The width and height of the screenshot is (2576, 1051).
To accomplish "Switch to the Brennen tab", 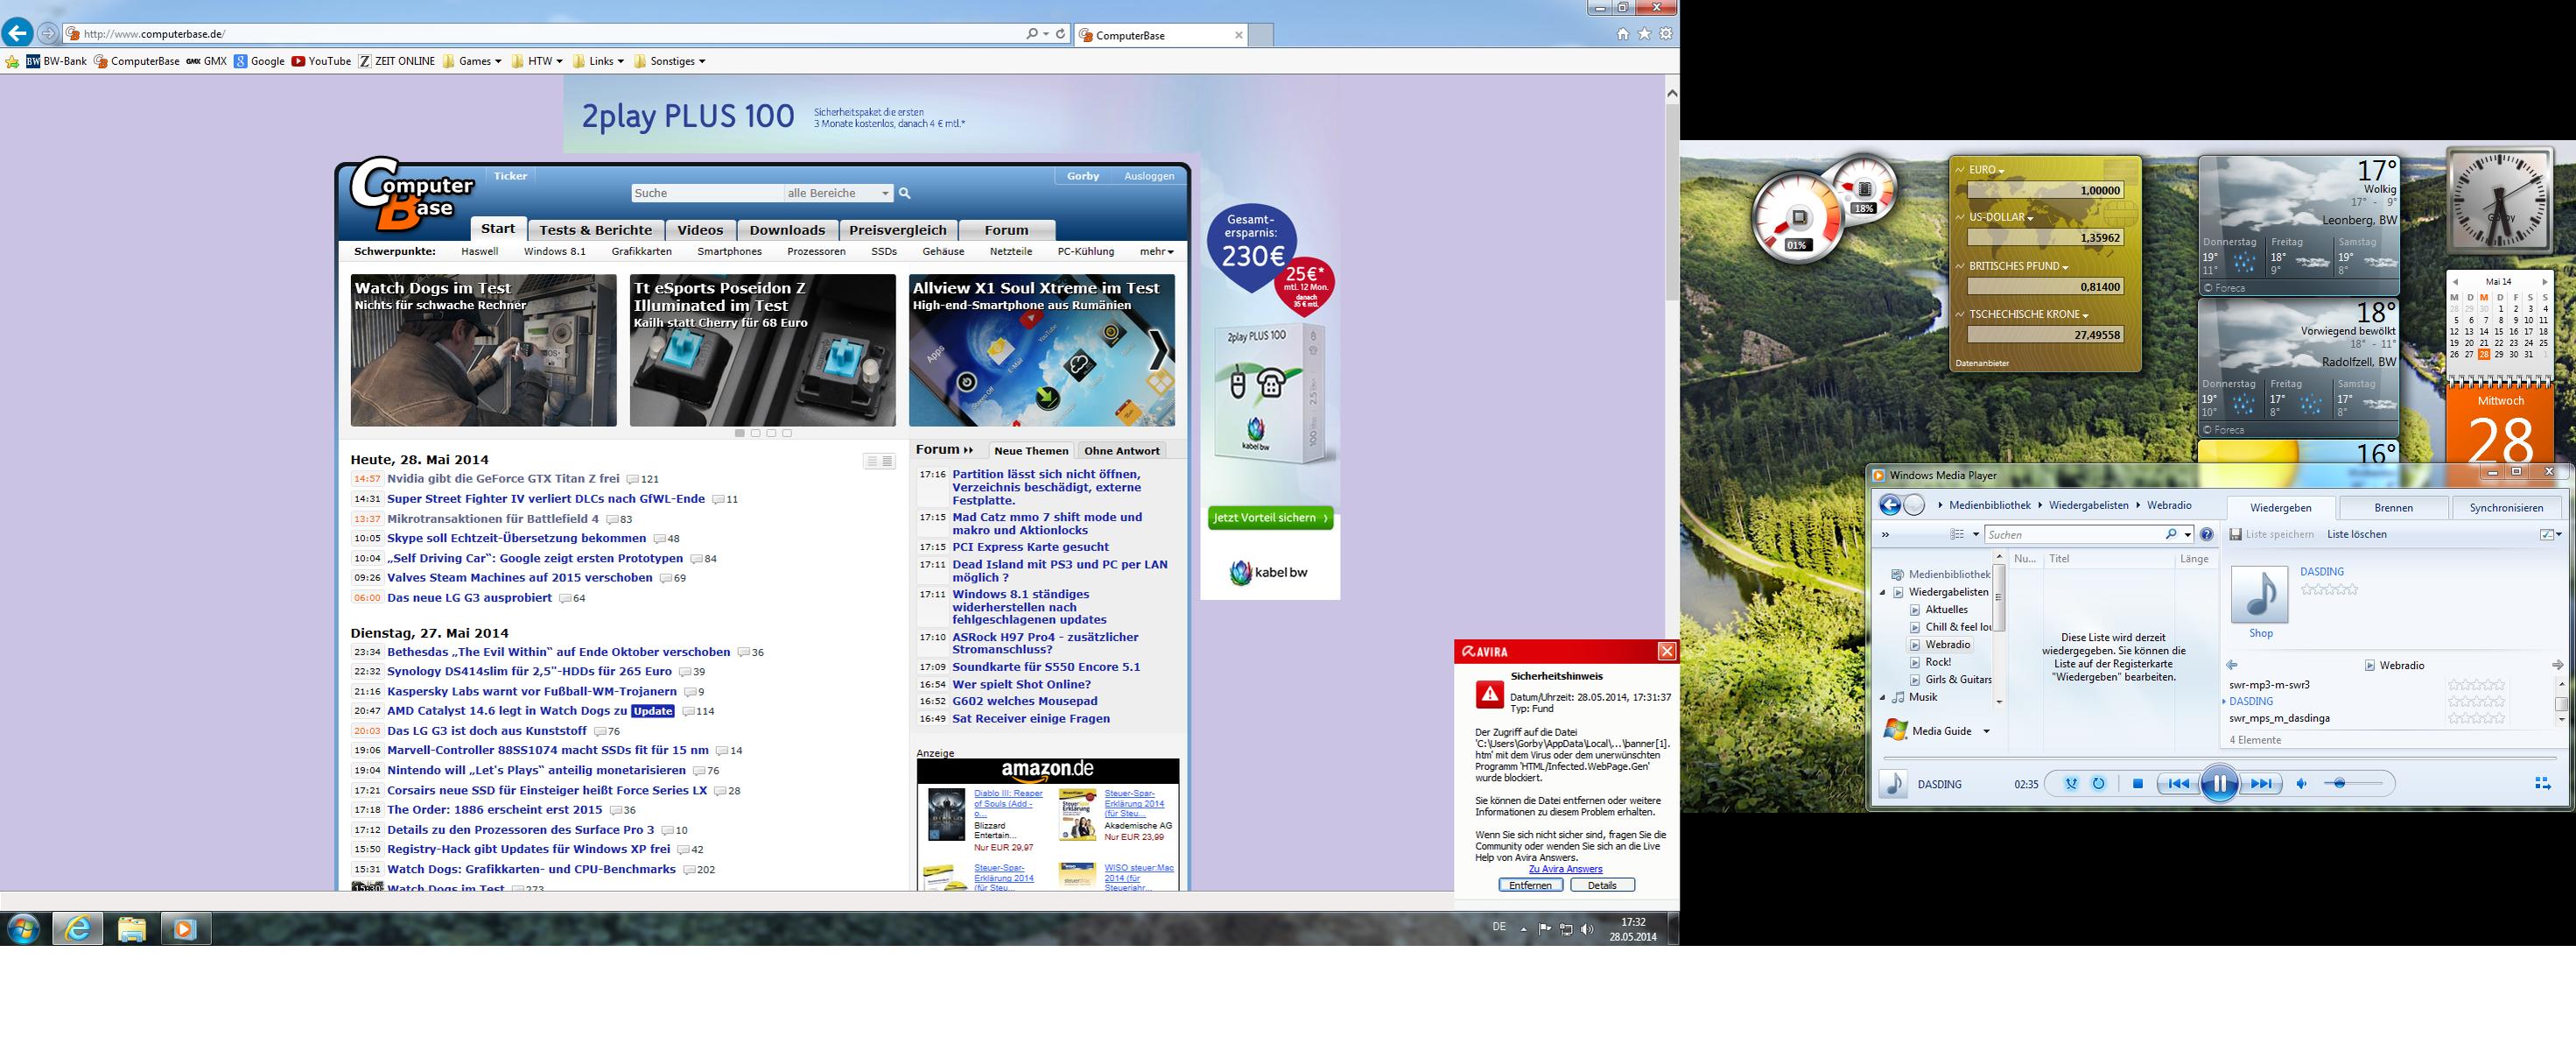I will coord(2393,507).
